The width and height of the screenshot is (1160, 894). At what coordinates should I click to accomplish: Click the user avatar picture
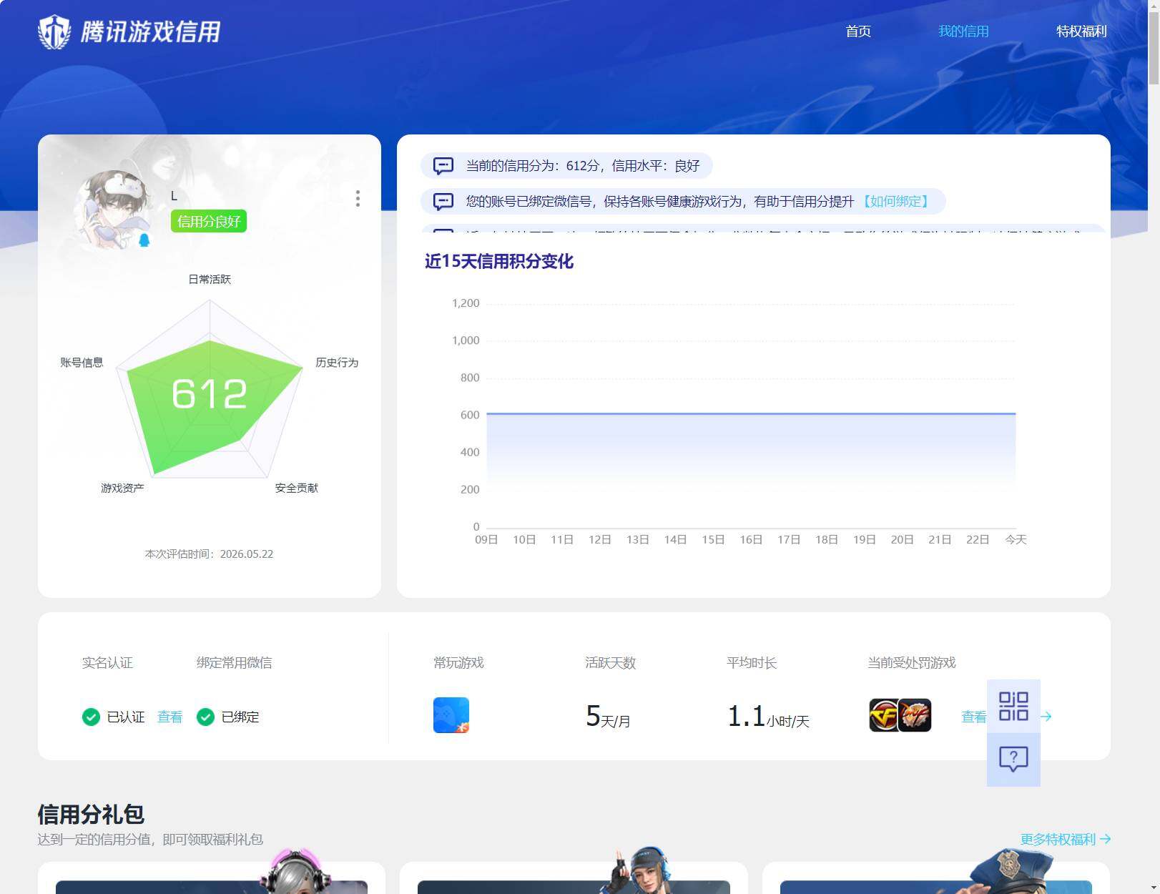pyautogui.click(x=114, y=209)
